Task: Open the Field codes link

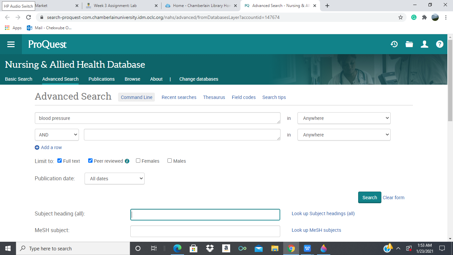Action: pyautogui.click(x=244, y=97)
